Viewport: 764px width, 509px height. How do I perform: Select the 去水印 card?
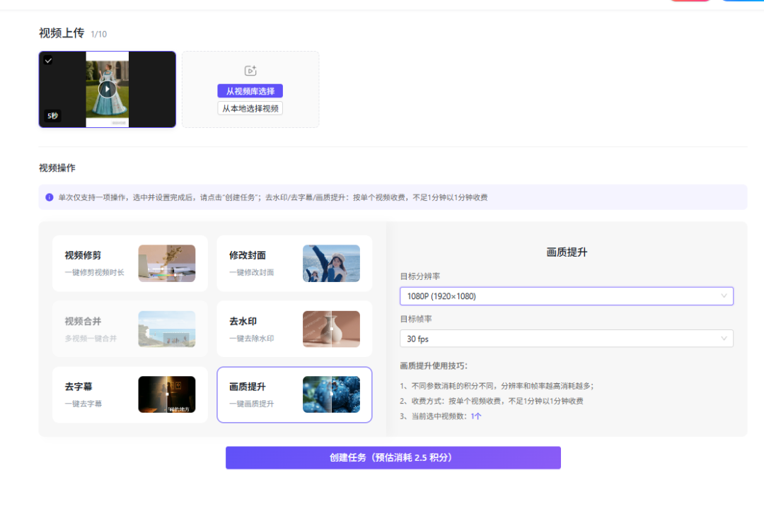(294, 329)
